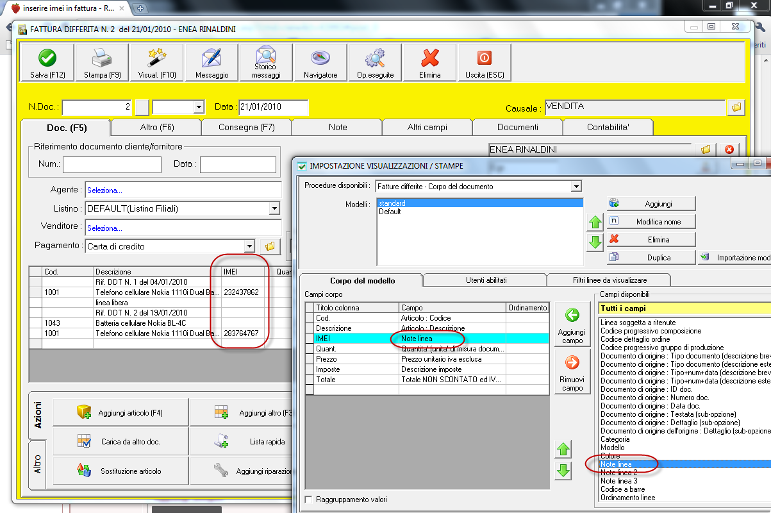Click folder icon next to Causale field
The height and width of the screenshot is (513, 771).
tap(736, 107)
